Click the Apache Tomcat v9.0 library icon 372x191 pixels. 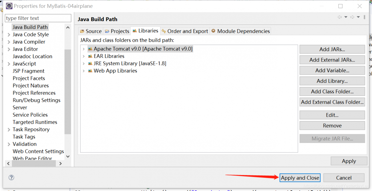point(90,49)
